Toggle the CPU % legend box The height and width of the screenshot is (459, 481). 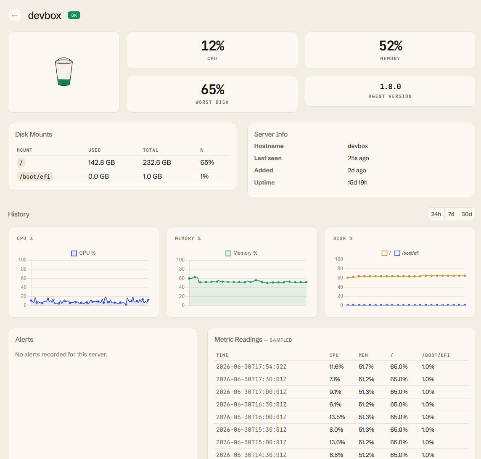[x=74, y=253]
